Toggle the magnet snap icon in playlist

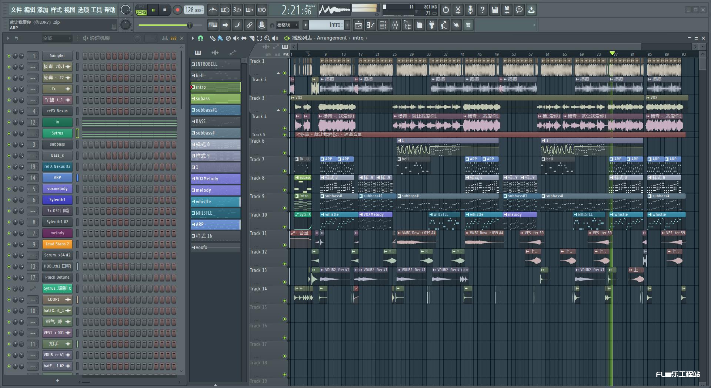pos(200,38)
